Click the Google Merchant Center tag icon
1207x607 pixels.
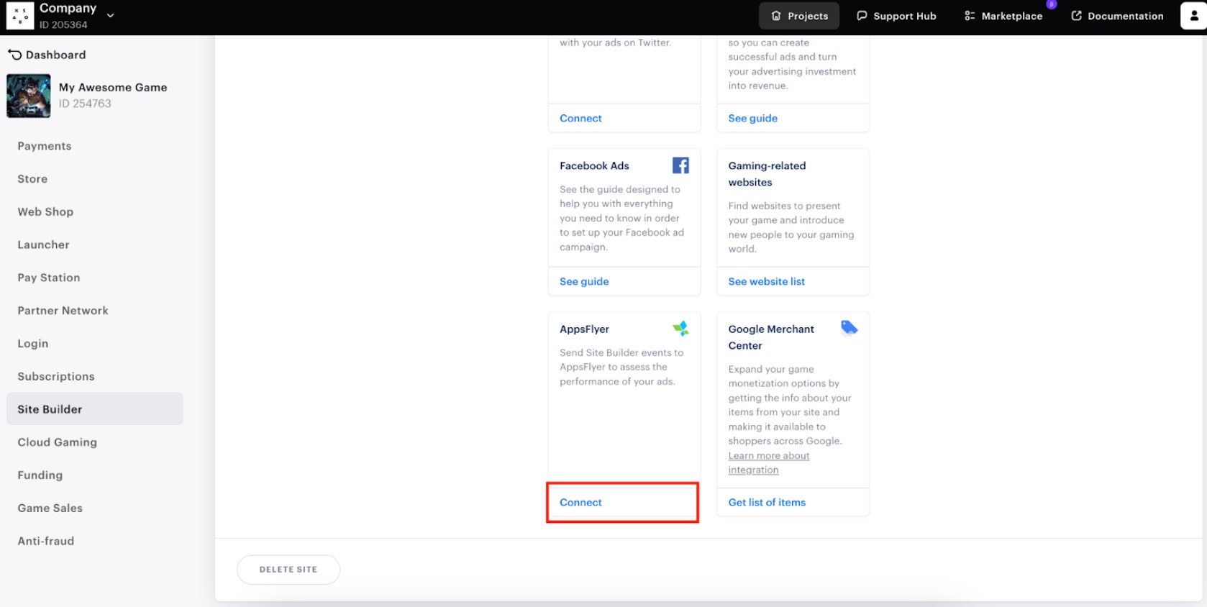[849, 328]
